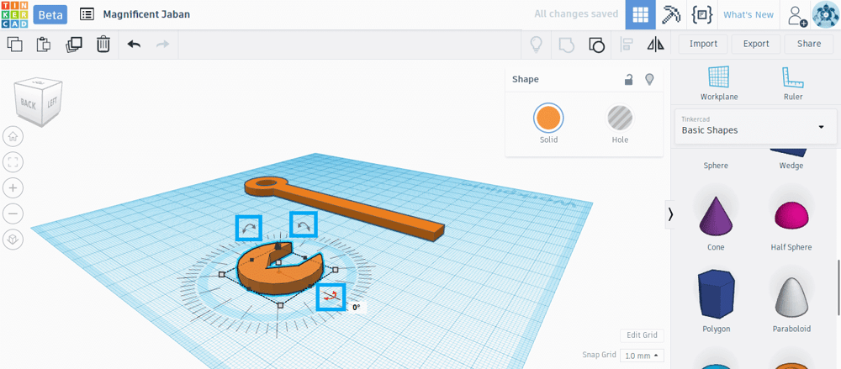Image resolution: width=841 pixels, height=369 pixels.
Task: Click the invite user icon
Action: click(797, 16)
